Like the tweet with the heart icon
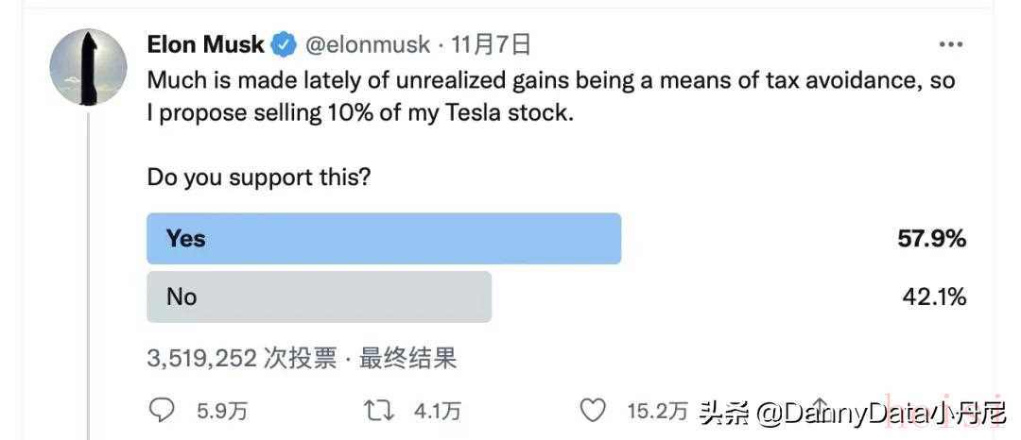The image size is (1021, 440). pyautogui.click(x=592, y=411)
